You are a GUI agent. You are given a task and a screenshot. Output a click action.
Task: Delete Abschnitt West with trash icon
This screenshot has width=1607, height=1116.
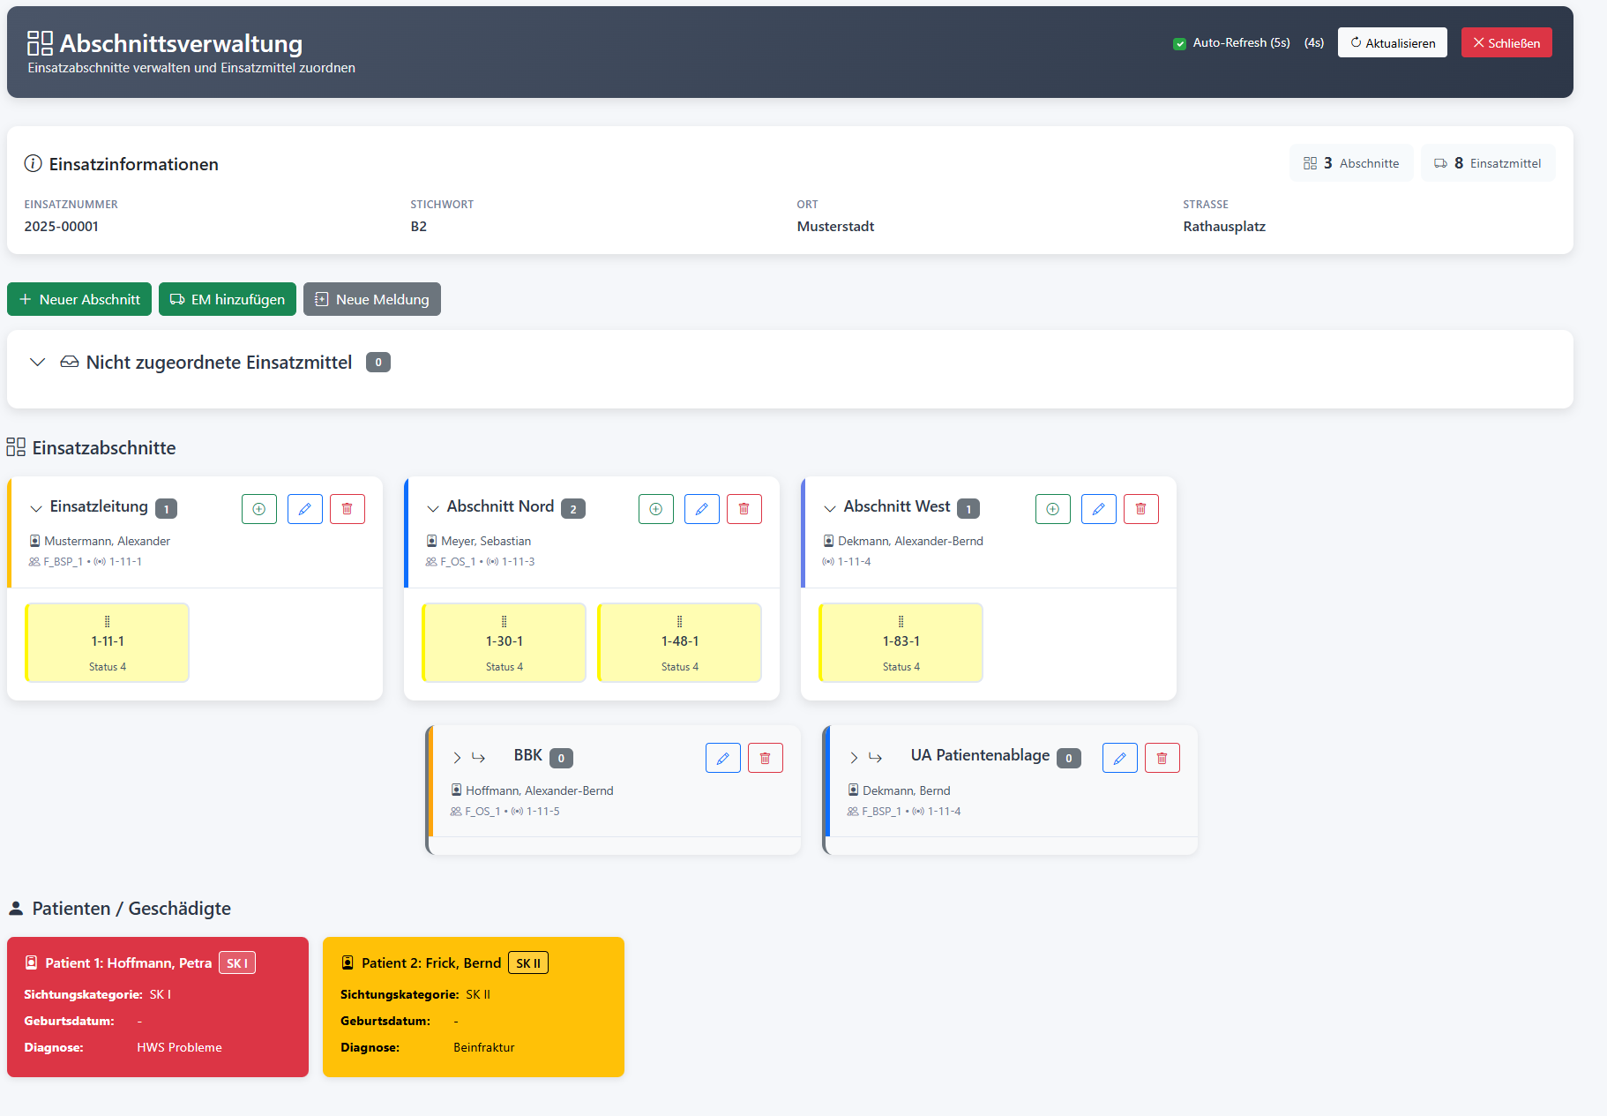[1140, 509]
